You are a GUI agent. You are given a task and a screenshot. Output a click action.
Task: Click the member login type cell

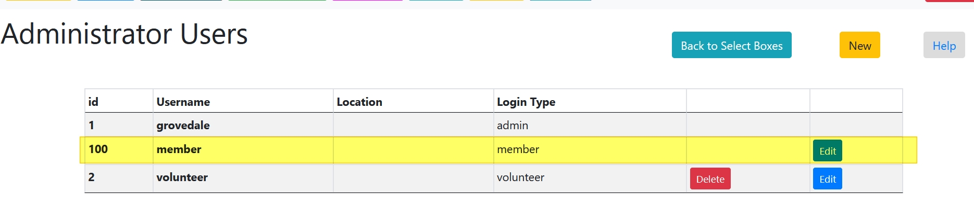(x=518, y=149)
